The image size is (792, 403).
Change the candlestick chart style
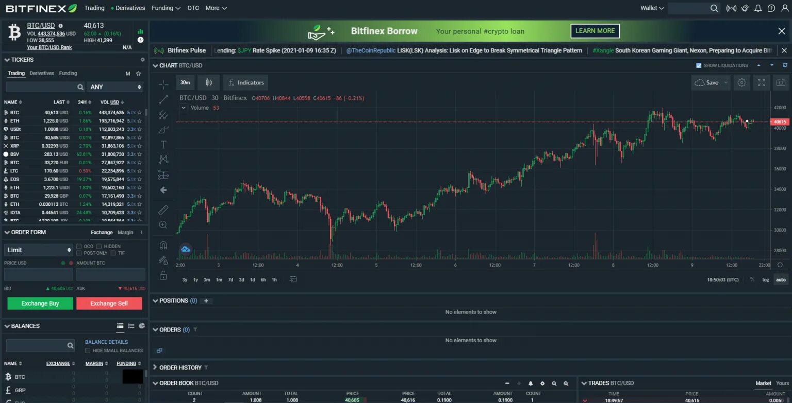point(209,82)
